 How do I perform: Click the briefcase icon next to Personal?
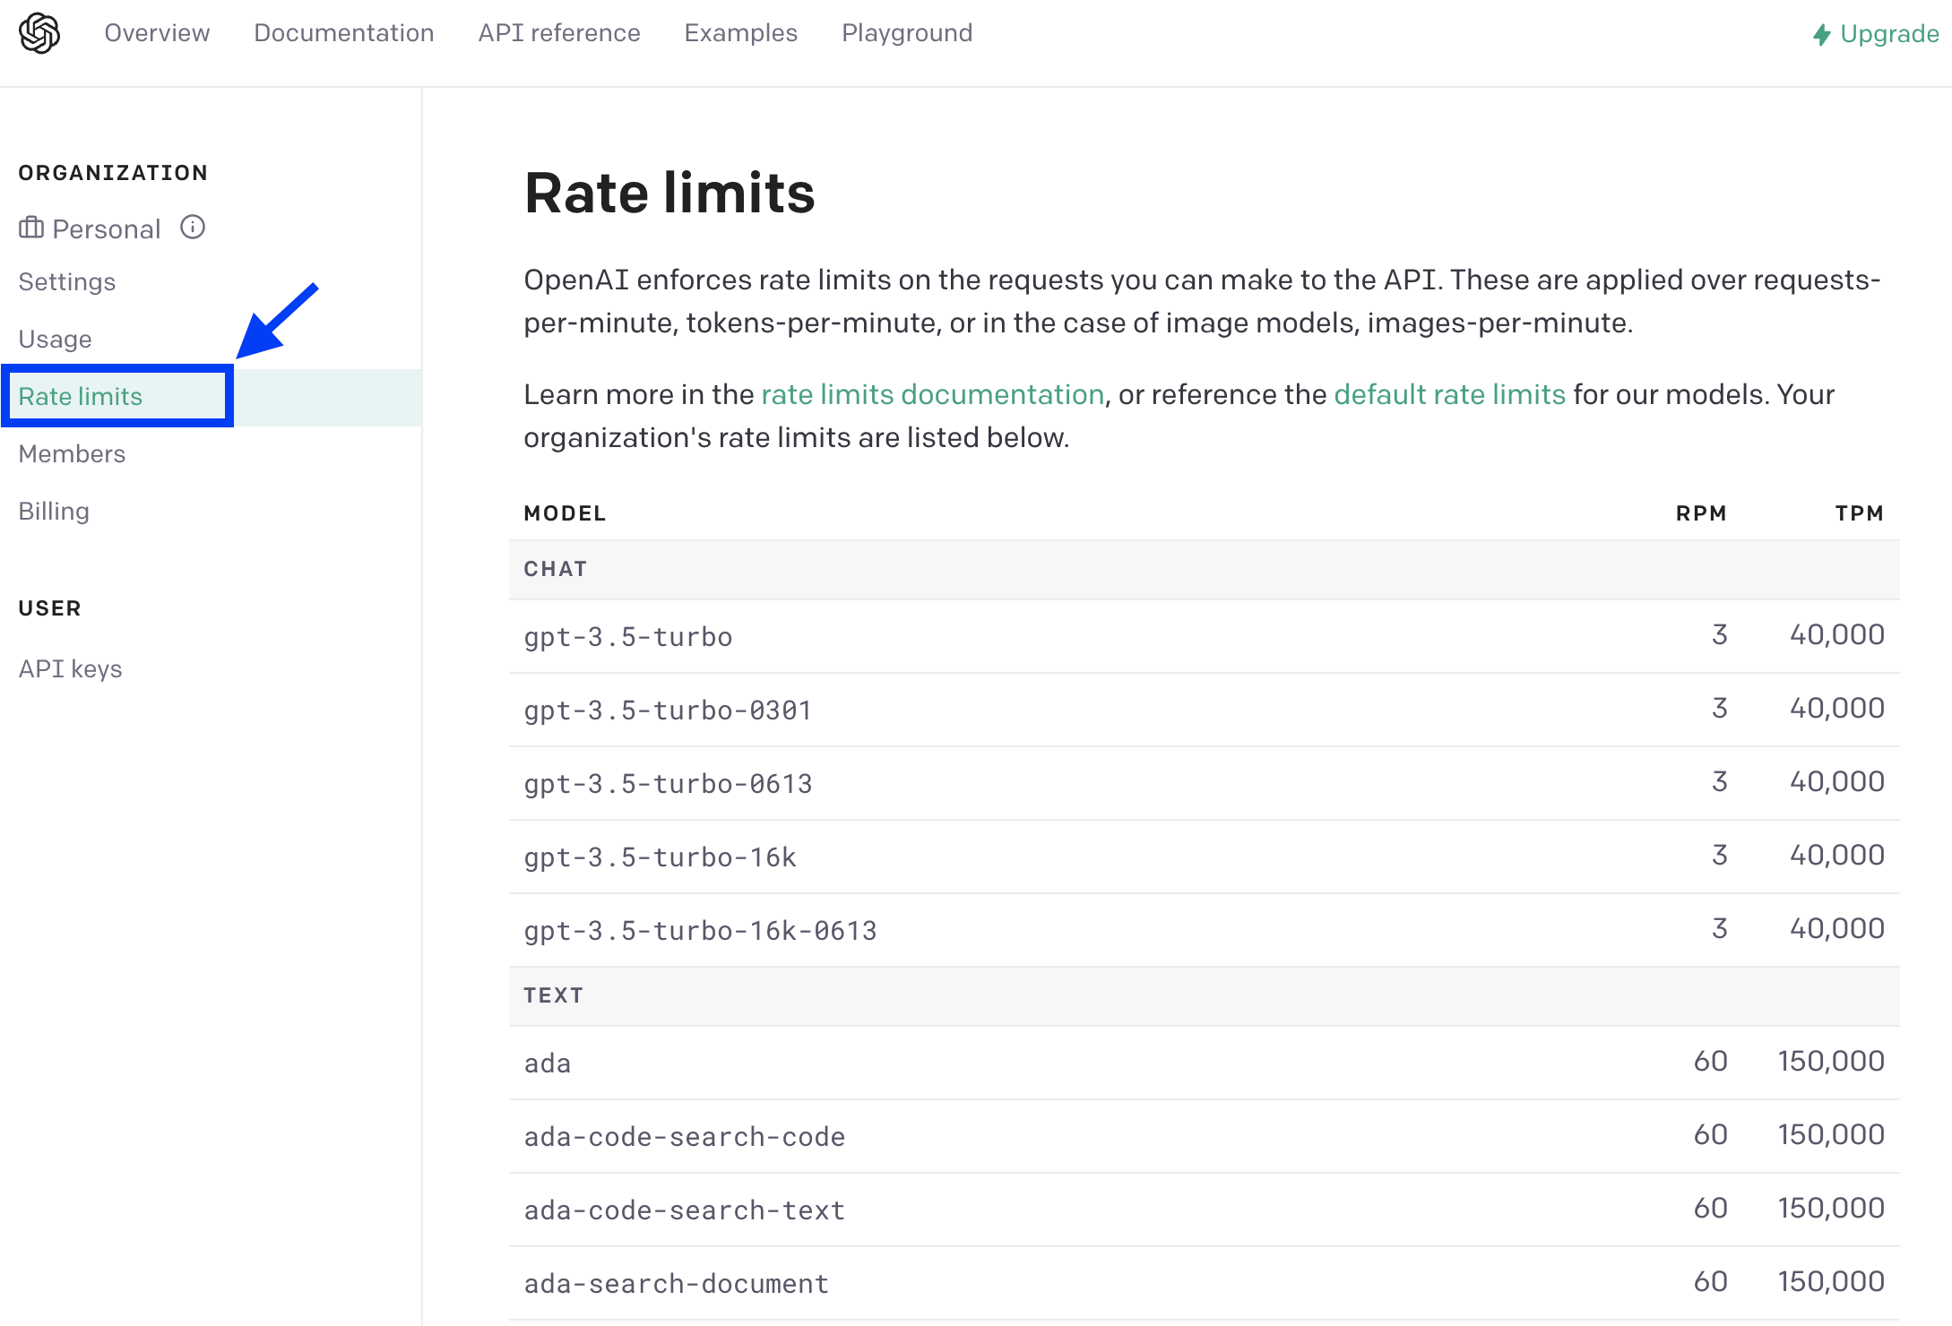tap(31, 228)
